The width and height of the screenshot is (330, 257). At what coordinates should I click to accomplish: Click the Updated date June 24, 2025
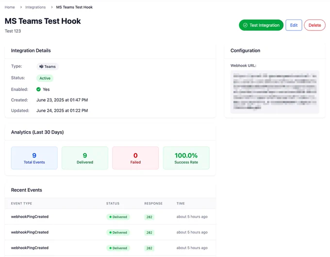(x=62, y=110)
